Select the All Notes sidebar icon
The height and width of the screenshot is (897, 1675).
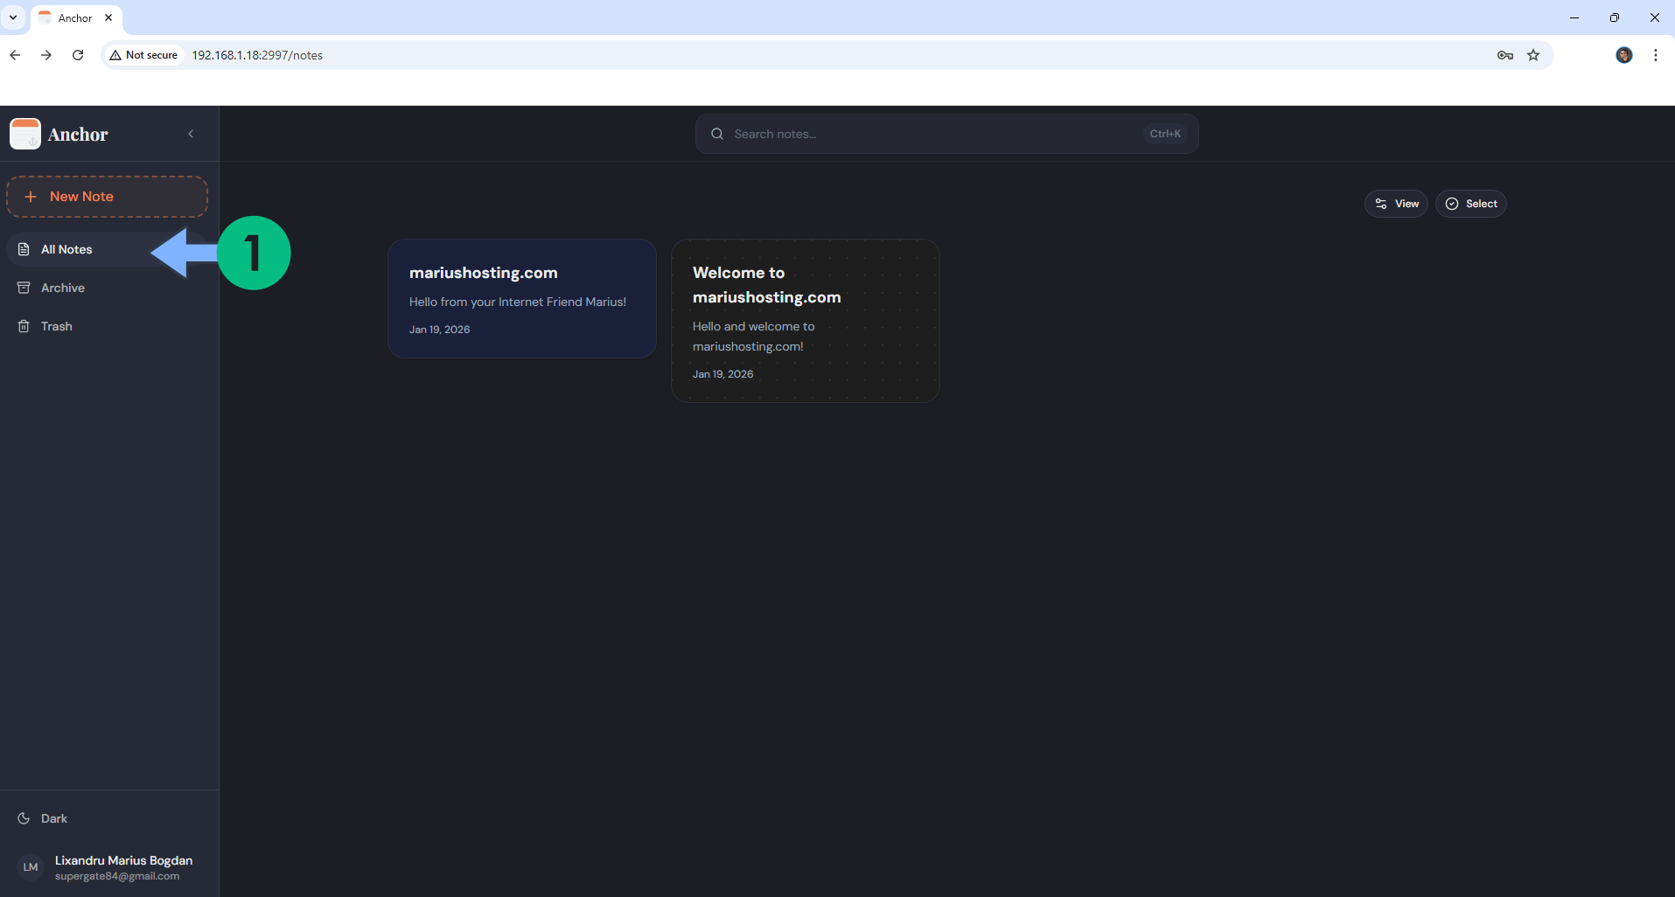pos(24,249)
